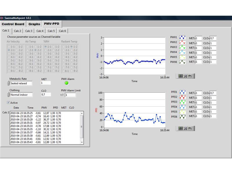This screenshot has width=232, height=174.
Task: Click the SwemaMultipoint title bar app icon
Action: [2, 18]
